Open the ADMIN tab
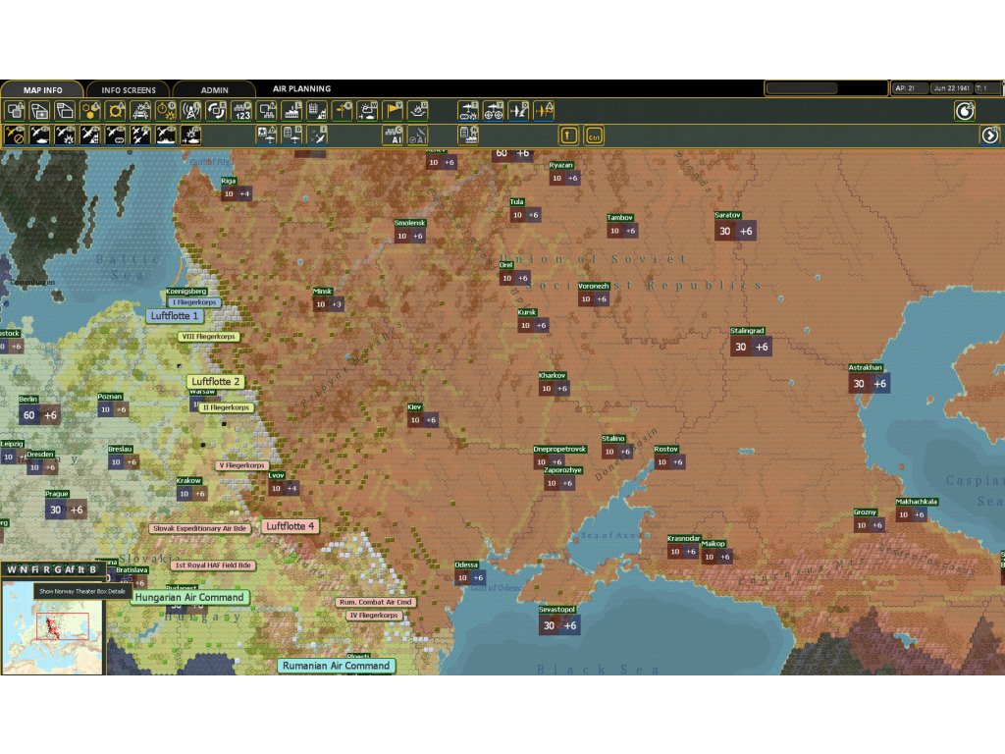The image size is (1005, 754). coord(214,90)
